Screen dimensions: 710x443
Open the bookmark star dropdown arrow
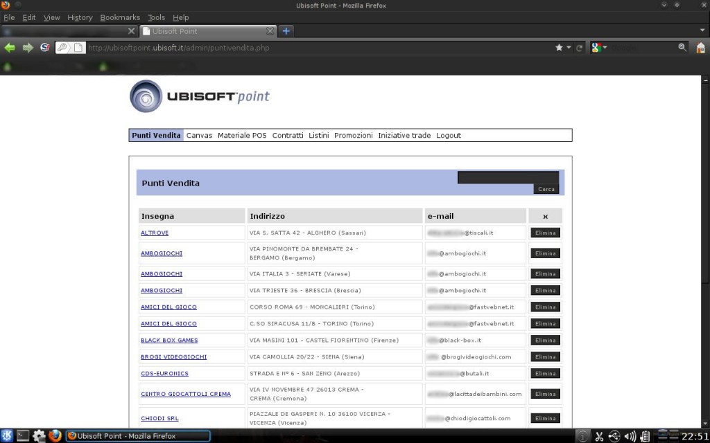pos(569,48)
